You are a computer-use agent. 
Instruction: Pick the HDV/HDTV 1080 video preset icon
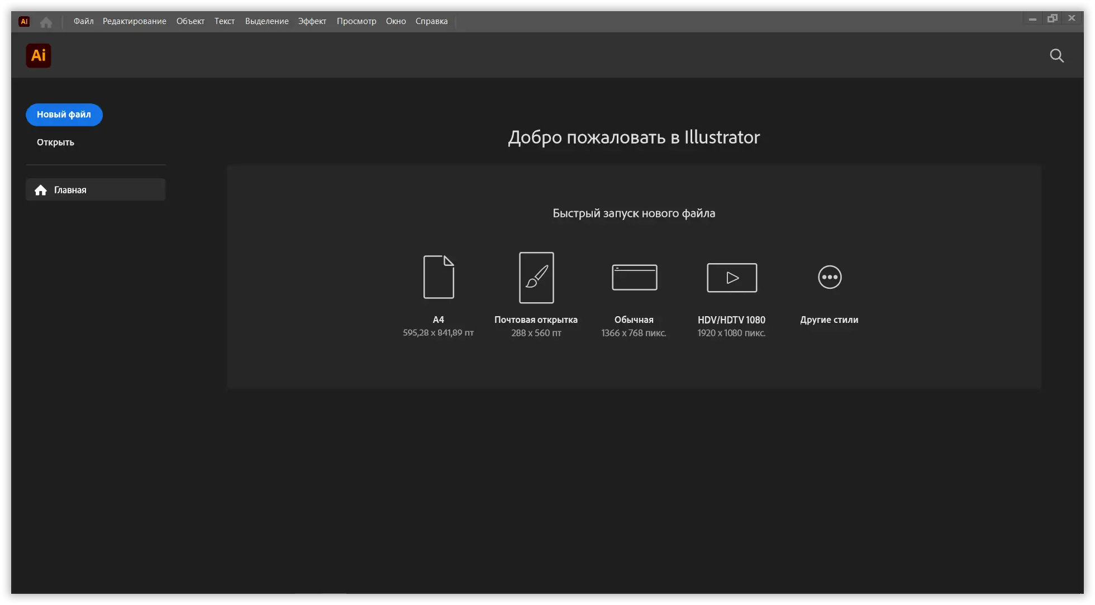click(732, 278)
